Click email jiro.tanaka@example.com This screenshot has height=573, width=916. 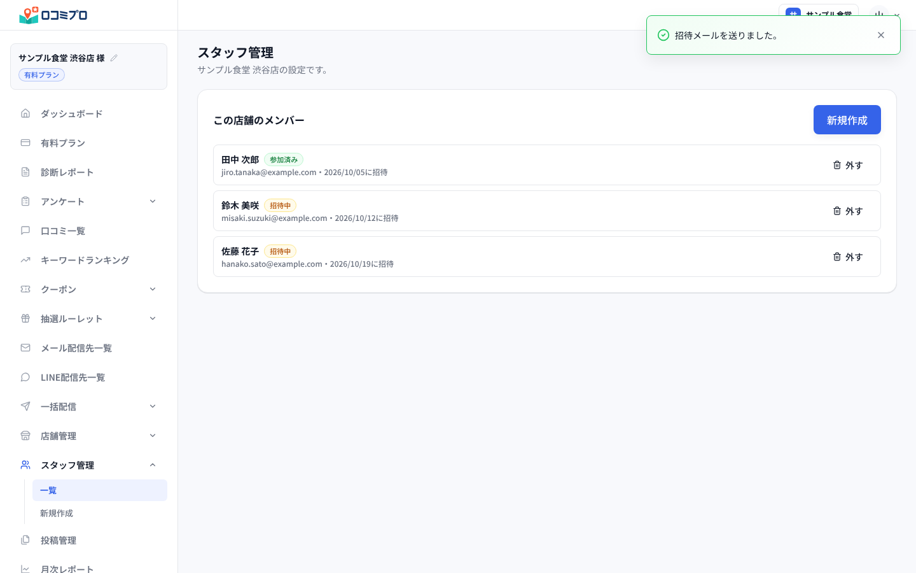[x=268, y=173]
